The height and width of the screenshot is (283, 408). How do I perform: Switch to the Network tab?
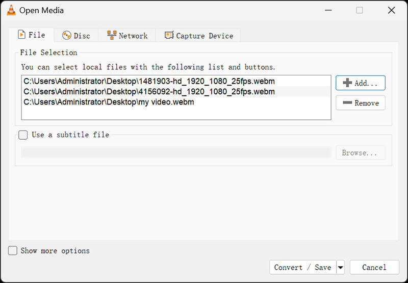pos(127,36)
